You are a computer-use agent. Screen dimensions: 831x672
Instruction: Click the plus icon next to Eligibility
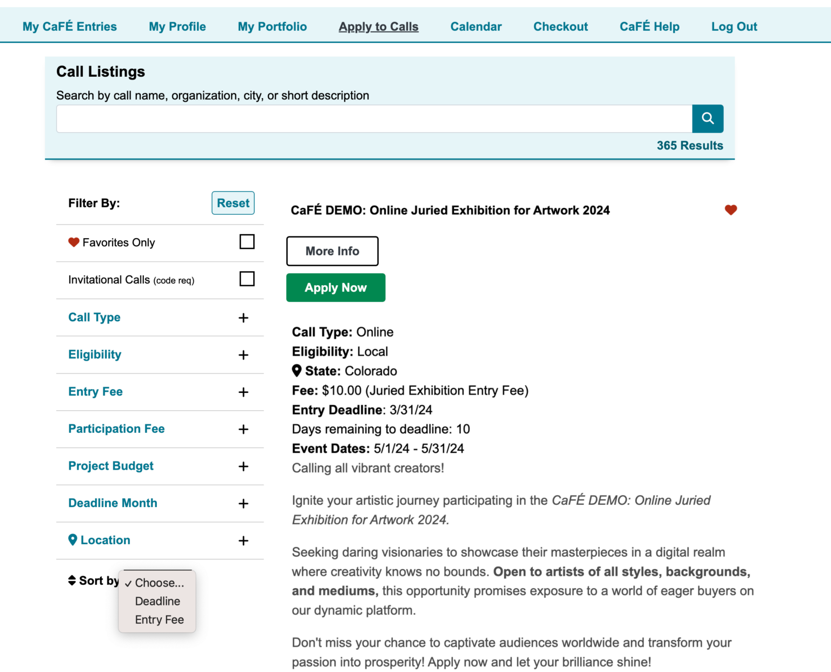tap(243, 355)
